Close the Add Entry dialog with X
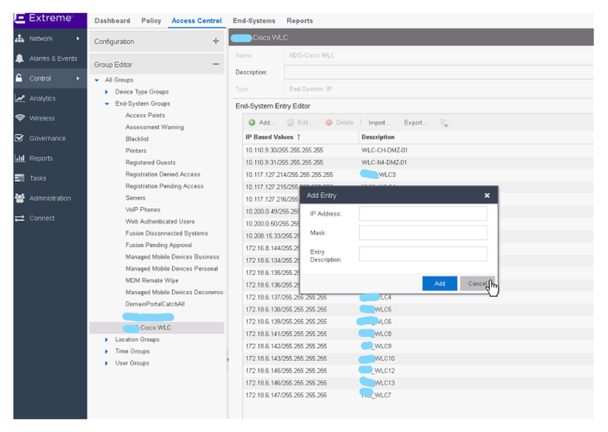The image size is (608, 432). pos(487,196)
